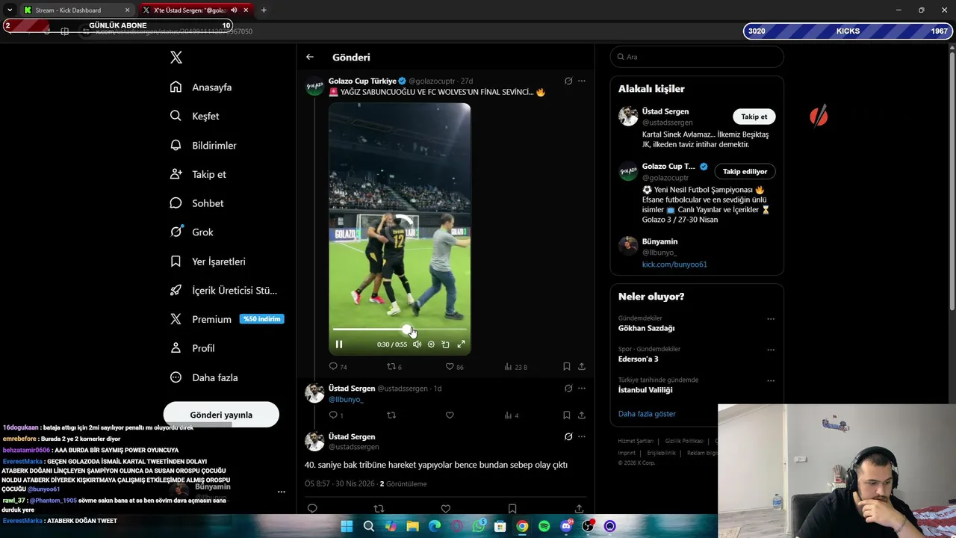The height and width of the screenshot is (538, 956).
Task: Open WhatsApp from taskbar
Action: click(x=479, y=526)
